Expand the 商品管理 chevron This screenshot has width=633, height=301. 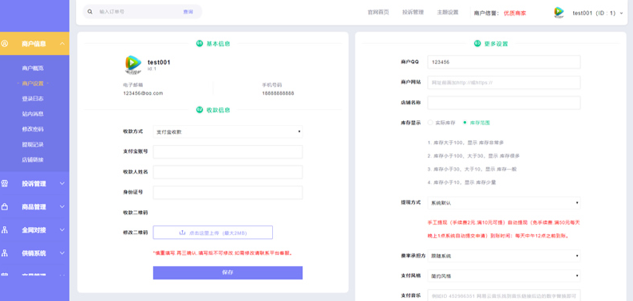[61, 207]
